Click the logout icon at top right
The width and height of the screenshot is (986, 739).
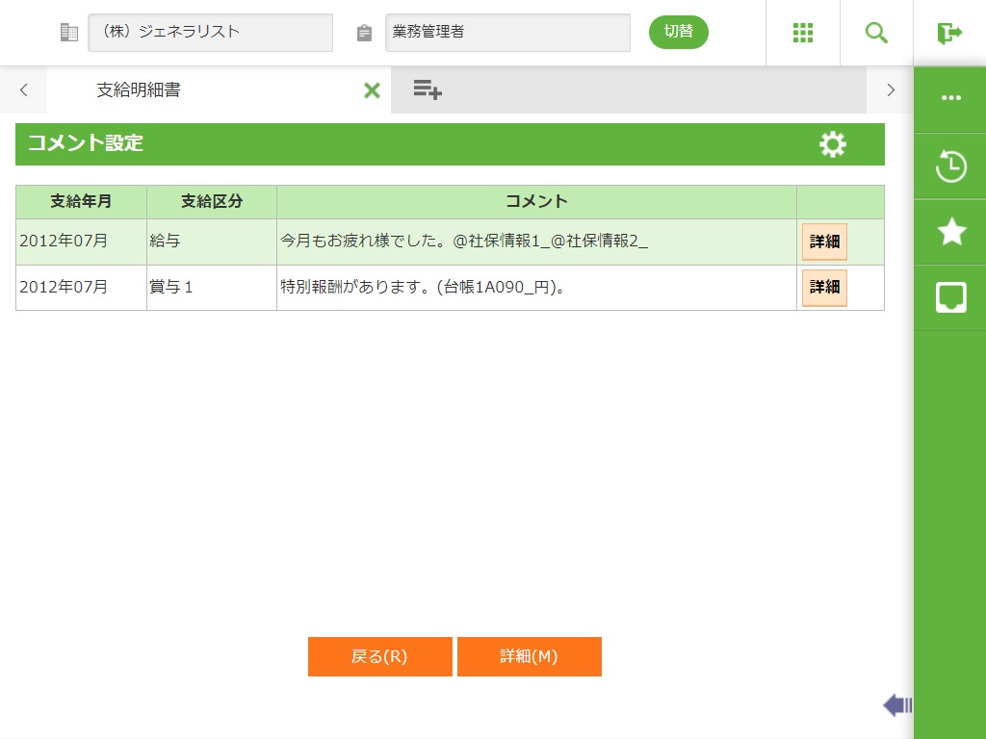pos(949,33)
